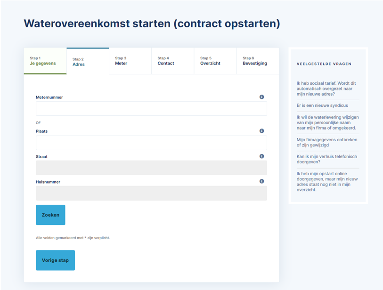Image resolution: width=383 pixels, height=290 pixels.
Task: Click the Huisnummer input field
Action: (x=151, y=193)
